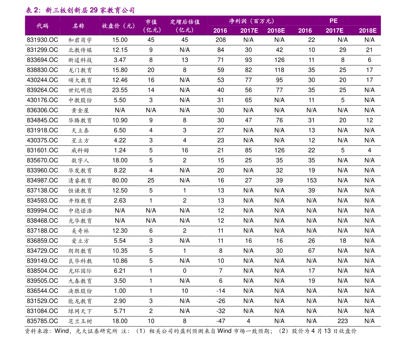Click company name 美奇林

pos(80,231)
